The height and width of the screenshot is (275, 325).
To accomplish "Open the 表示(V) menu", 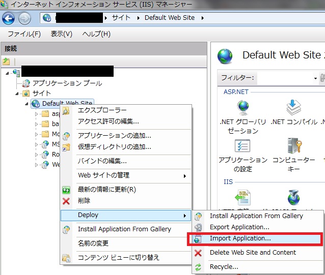I will [62, 34].
